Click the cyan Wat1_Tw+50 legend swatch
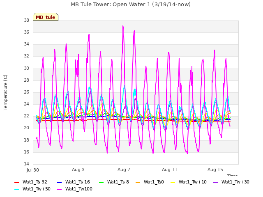This screenshot has width=263, height=197. [x=16, y=190]
